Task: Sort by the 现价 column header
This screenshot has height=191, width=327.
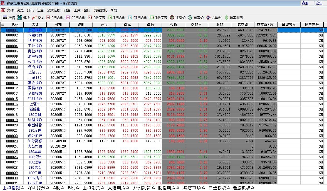Action: [x=174, y=25]
